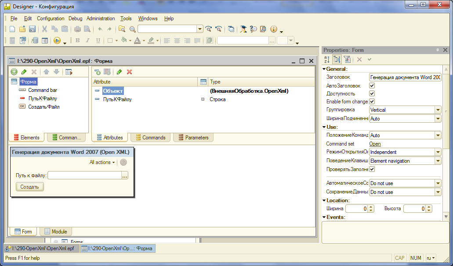Screen dimensions: 453x266
Task: Open the Configuration menu
Action: (x=51, y=18)
